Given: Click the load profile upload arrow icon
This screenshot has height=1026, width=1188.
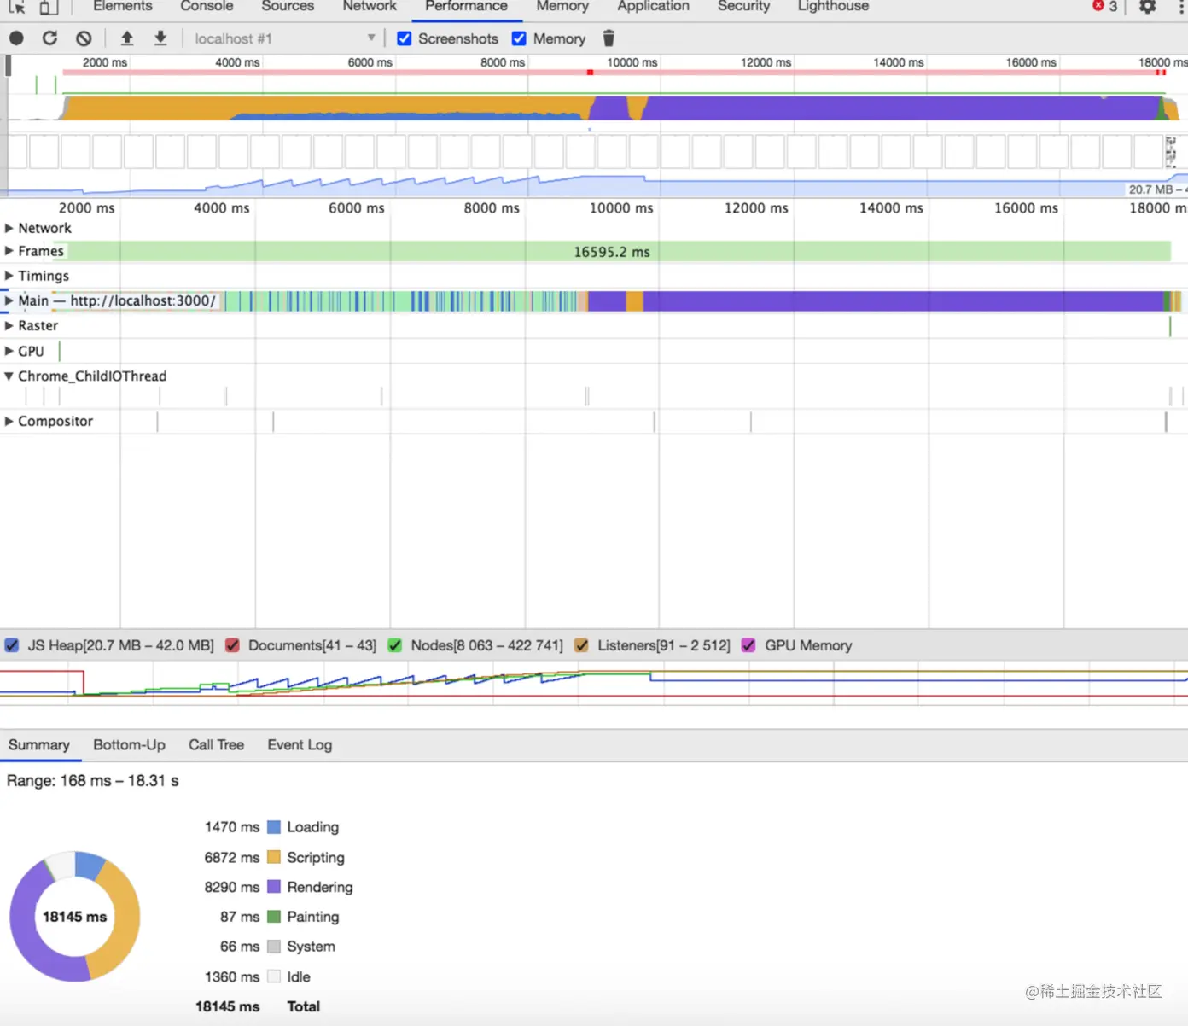Looking at the screenshot, I should pos(127,38).
